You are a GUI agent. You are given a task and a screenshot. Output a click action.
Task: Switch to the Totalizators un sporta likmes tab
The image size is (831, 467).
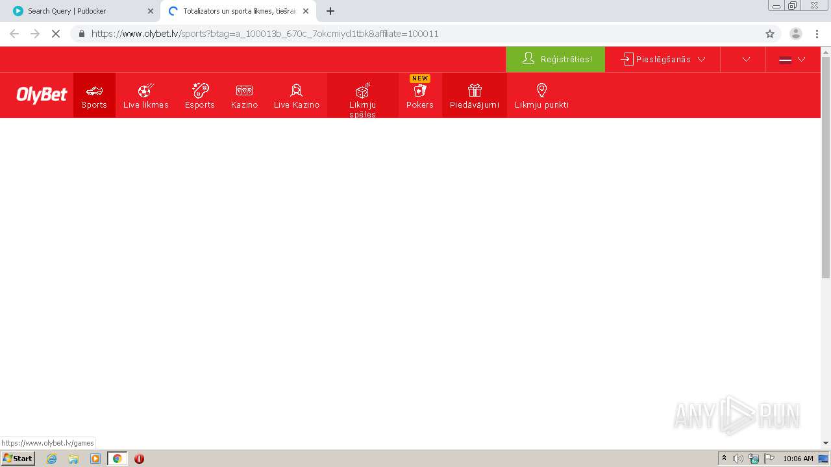[238, 11]
